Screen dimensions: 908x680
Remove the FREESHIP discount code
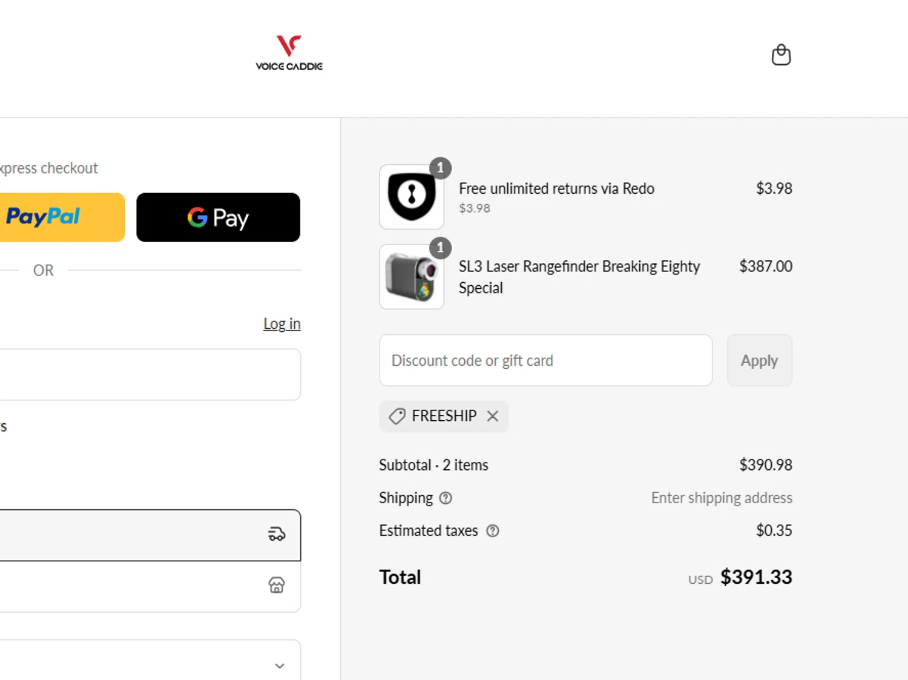pyautogui.click(x=493, y=416)
